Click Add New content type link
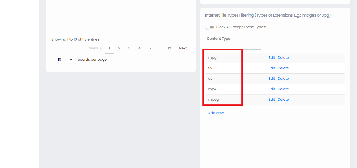This screenshot has width=357, height=168. [x=216, y=113]
